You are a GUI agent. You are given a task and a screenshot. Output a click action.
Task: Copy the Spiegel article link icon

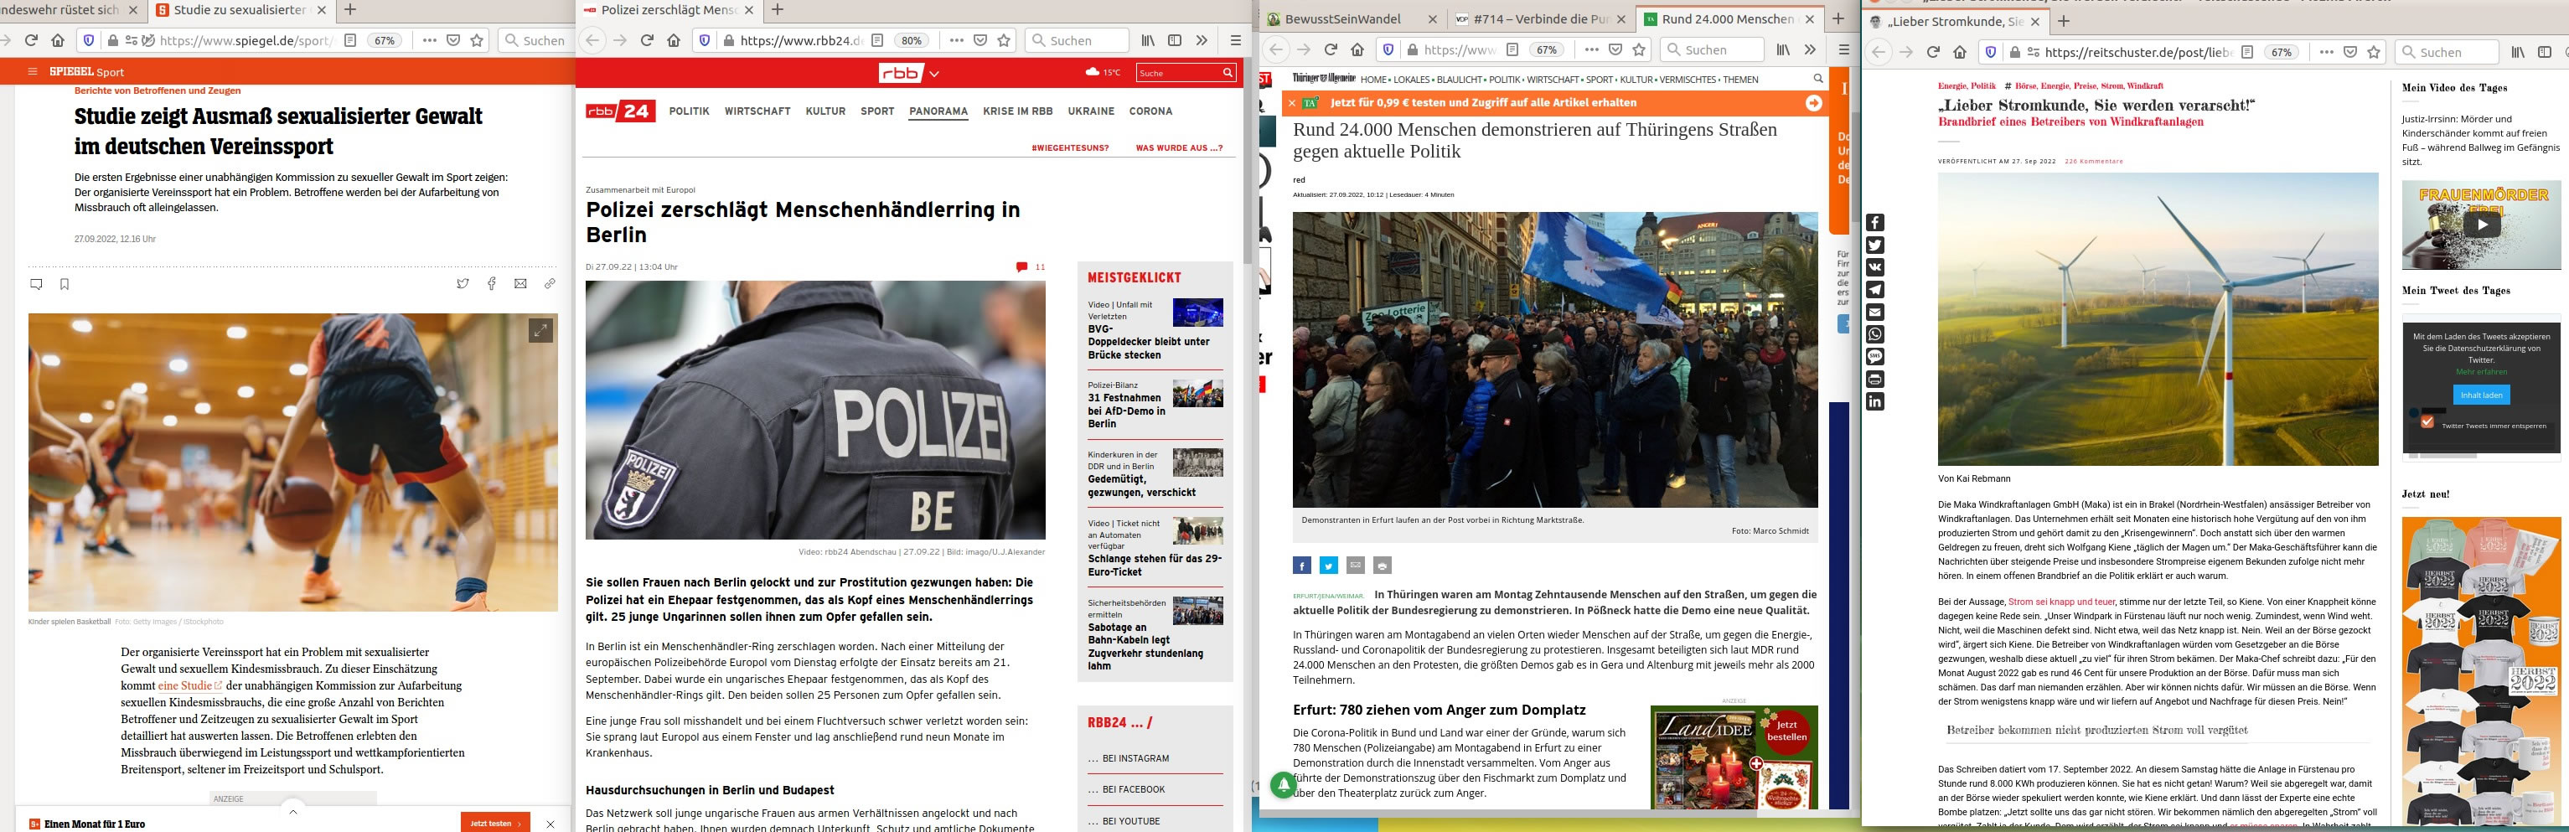550,284
